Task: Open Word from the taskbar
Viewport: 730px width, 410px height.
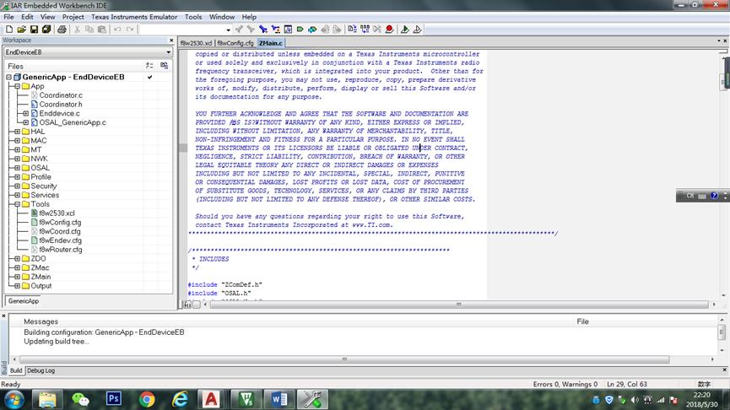Action: click(x=279, y=400)
